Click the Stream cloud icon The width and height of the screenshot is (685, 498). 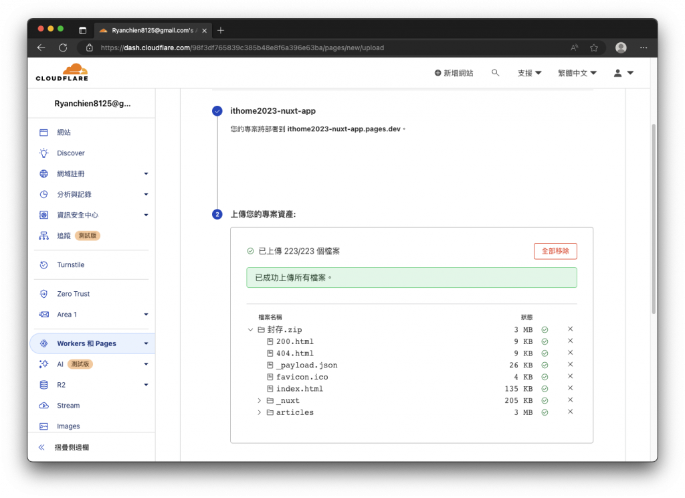43,406
